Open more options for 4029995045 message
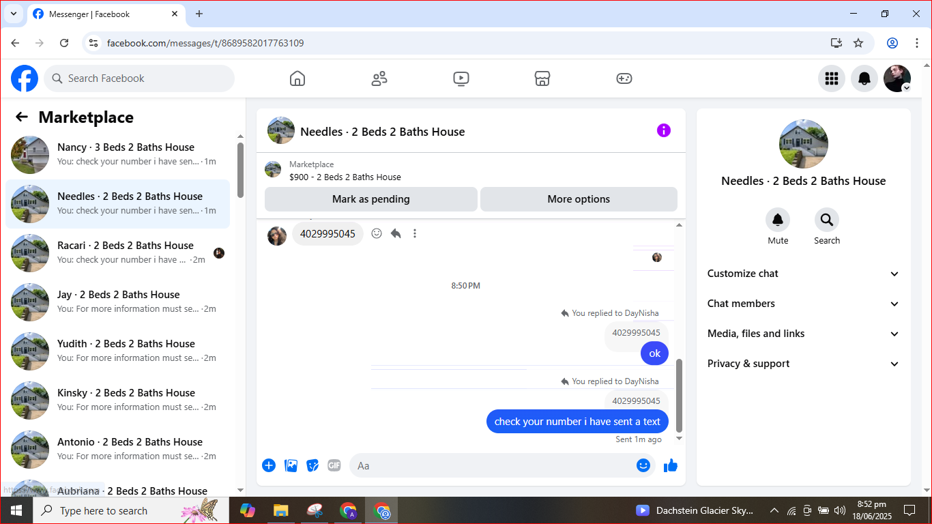This screenshot has height=524, width=932. pos(415,233)
